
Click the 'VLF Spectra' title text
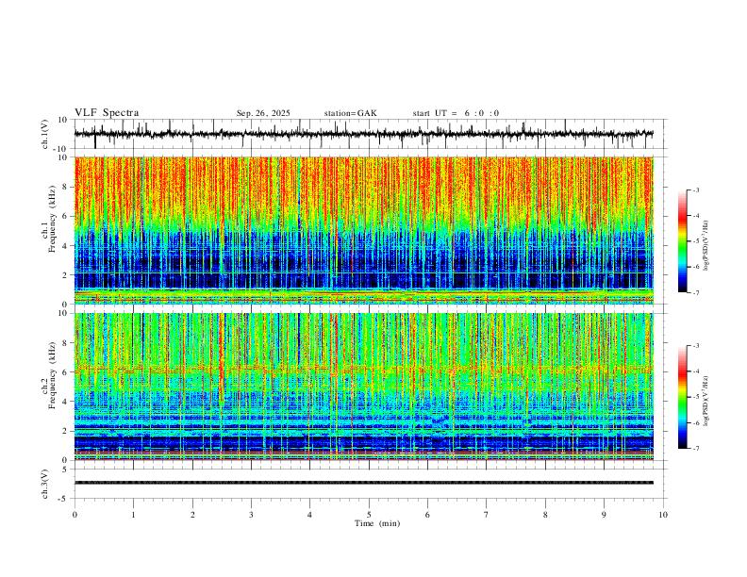(107, 113)
